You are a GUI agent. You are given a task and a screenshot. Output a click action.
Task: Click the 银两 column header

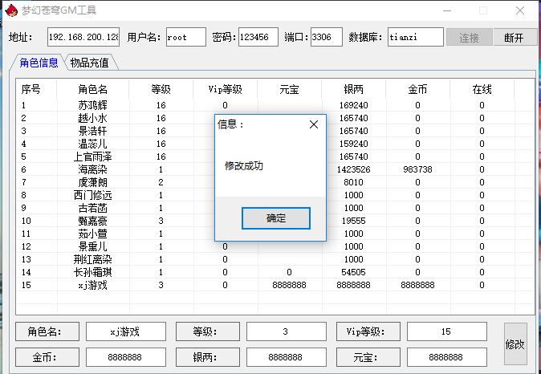[x=353, y=89]
